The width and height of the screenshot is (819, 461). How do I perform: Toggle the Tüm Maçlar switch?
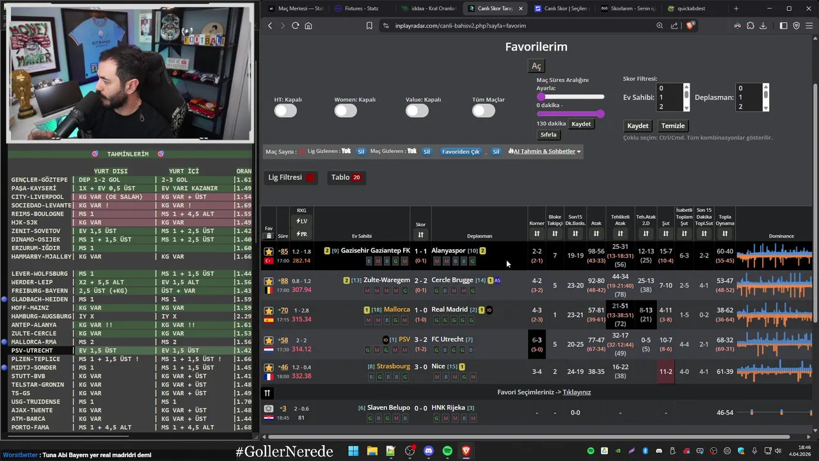click(x=484, y=111)
